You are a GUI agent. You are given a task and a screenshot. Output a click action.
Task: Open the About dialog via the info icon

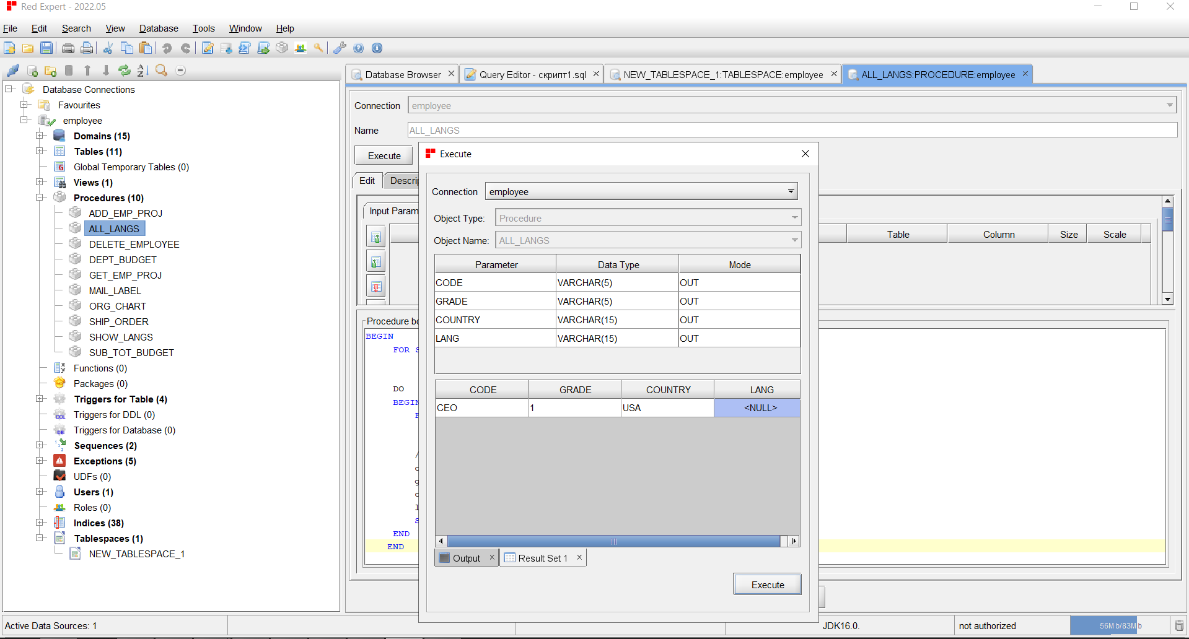tap(377, 48)
